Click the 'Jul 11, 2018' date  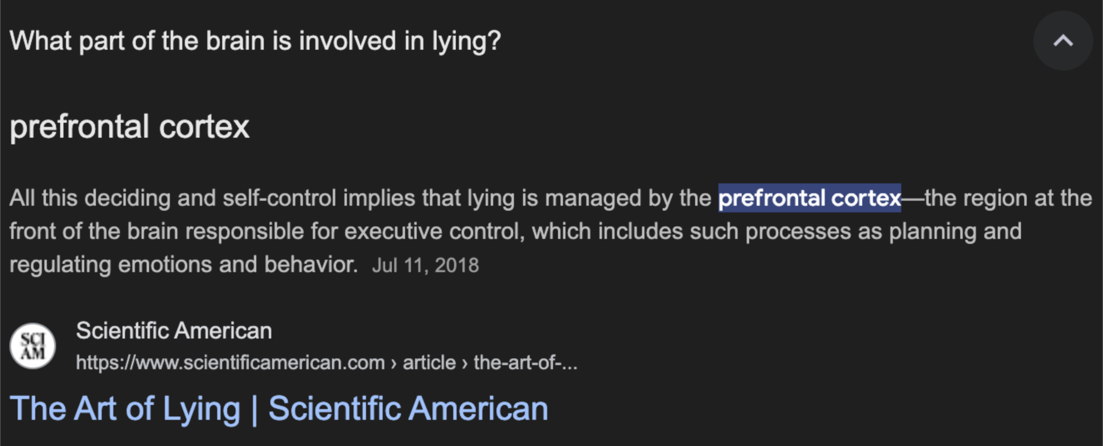point(425,265)
